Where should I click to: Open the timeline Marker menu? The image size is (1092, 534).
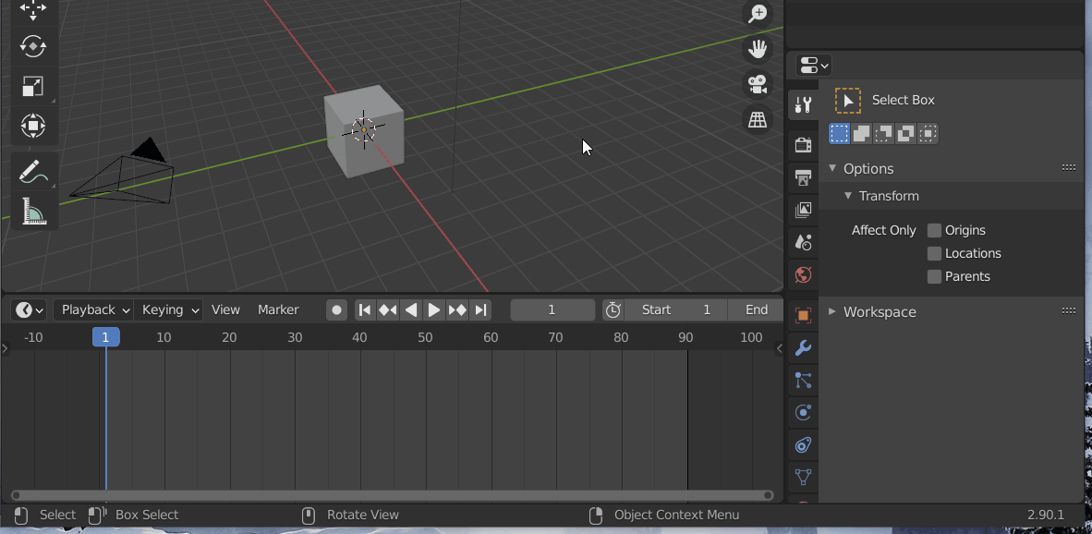click(x=278, y=309)
